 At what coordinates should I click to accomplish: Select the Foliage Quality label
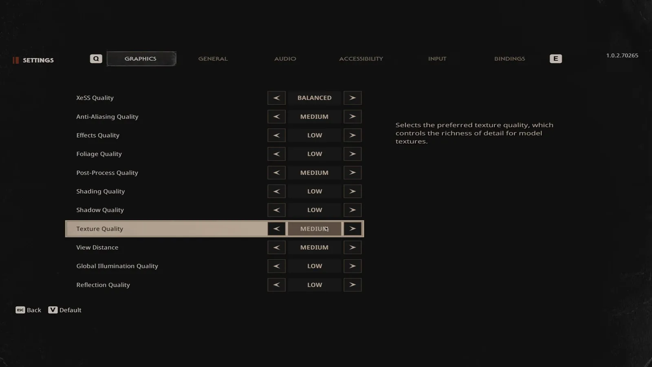coord(99,154)
